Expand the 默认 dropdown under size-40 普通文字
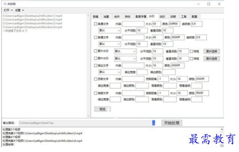The width and height of the screenshot is (239, 152). (110, 44)
